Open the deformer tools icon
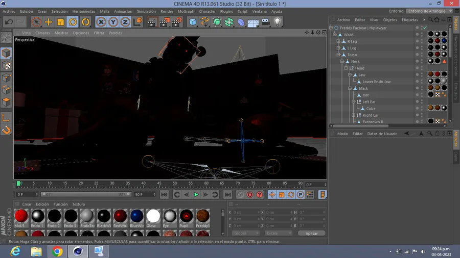The height and width of the screenshot is (258, 460). (241, 22)
